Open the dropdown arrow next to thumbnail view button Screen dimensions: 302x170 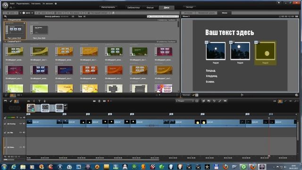[15, 95]
